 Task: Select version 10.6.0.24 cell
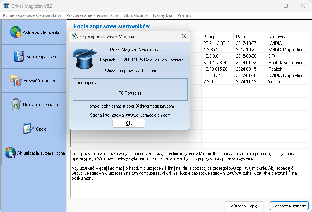pyautogui.click(x=212, y=75)
